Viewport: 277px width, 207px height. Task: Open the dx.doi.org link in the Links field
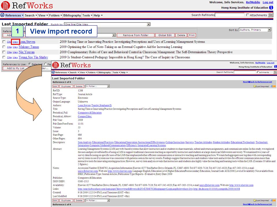(217, 189)
